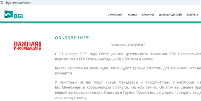201x101 pixels.
Task: Click the greeting Уважаемые моряки !
Action: (128, 45)
